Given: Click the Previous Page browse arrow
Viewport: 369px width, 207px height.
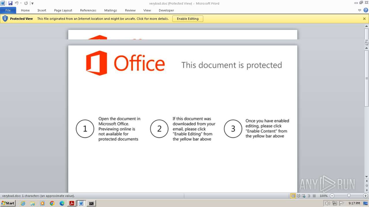Looking at the screenshot, I should [367, 181].
